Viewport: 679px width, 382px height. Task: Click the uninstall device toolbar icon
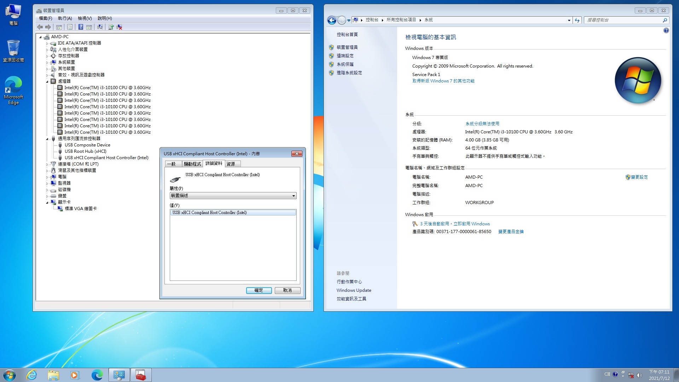click(x=120, y=27)
